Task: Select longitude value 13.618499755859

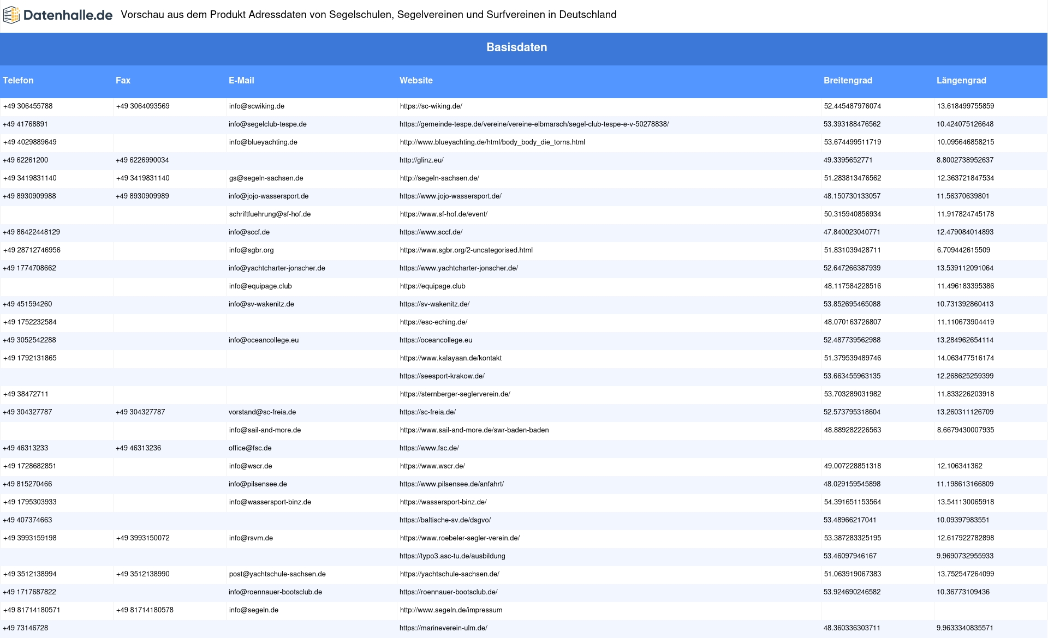Action: tap(966, 106)
